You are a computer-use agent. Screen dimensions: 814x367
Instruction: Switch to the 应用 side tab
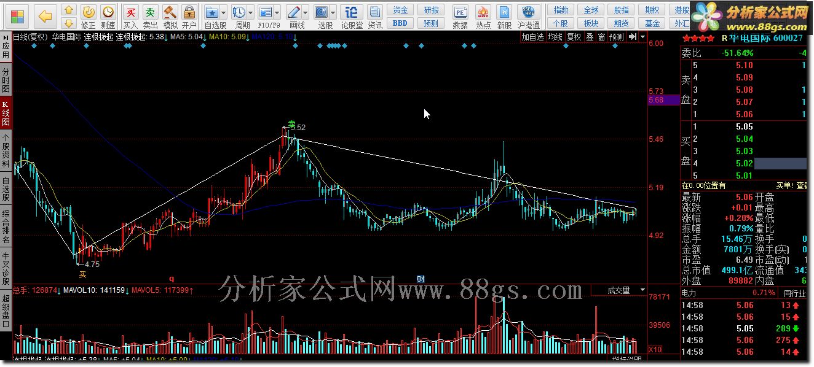click(6, 47)
